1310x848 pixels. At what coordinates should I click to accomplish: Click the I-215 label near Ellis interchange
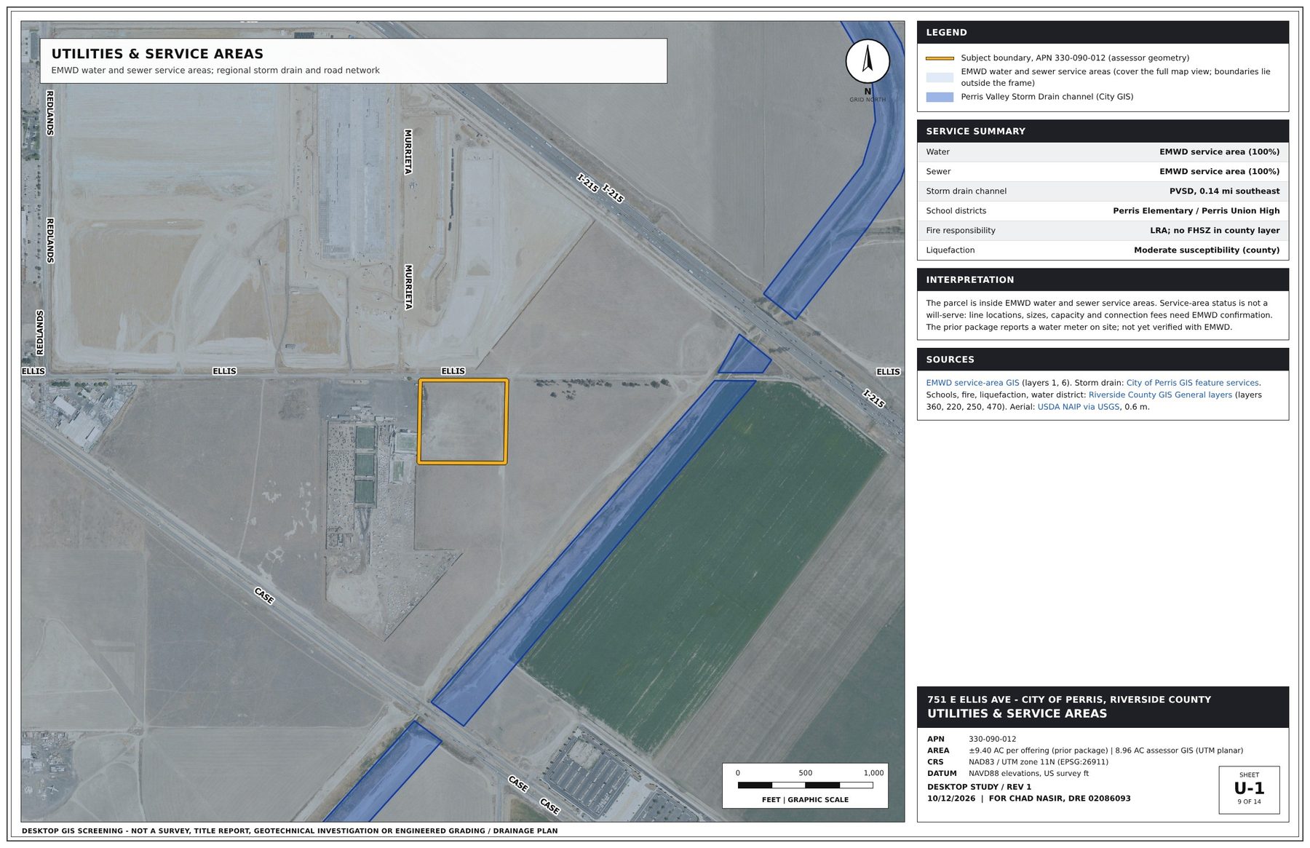873,399
